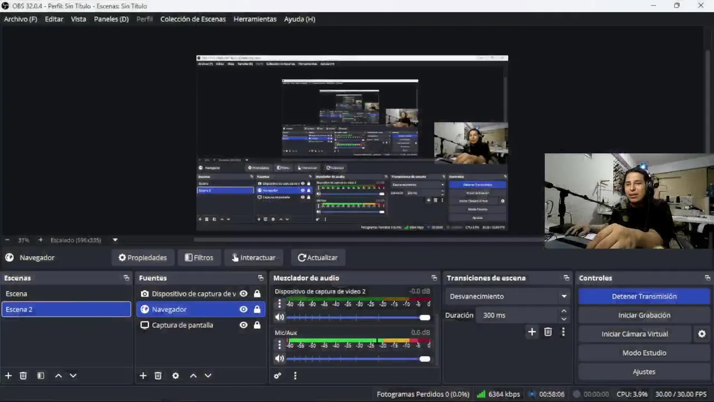Pop out the Transiciones de escena dock
This screenshot has height=402, width=714.
pyautogui.click(x=566, y=278)
